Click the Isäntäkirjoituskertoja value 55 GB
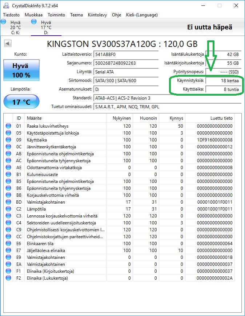The image size is (245, 316). pyautogui.click(x=223, y=63)
